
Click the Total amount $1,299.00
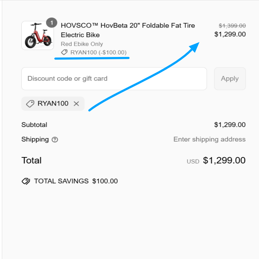tap(224, 160)
